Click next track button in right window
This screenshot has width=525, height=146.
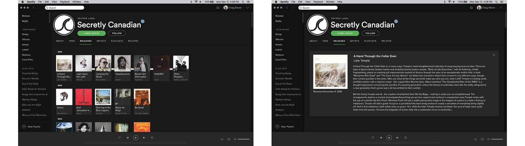pos(397,138)
